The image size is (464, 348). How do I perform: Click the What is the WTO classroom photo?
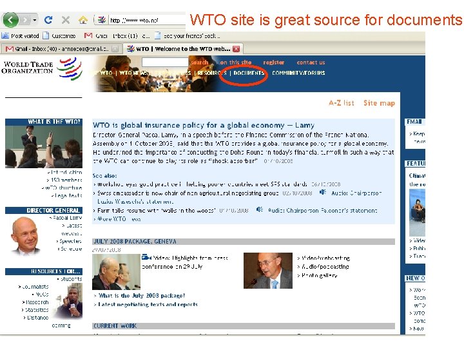click(x=44, y=147)
